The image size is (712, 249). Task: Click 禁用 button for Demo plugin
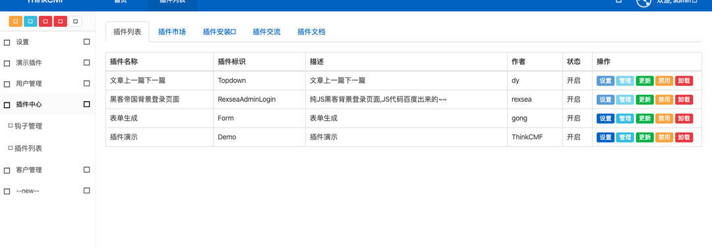[x=665, y=137]
